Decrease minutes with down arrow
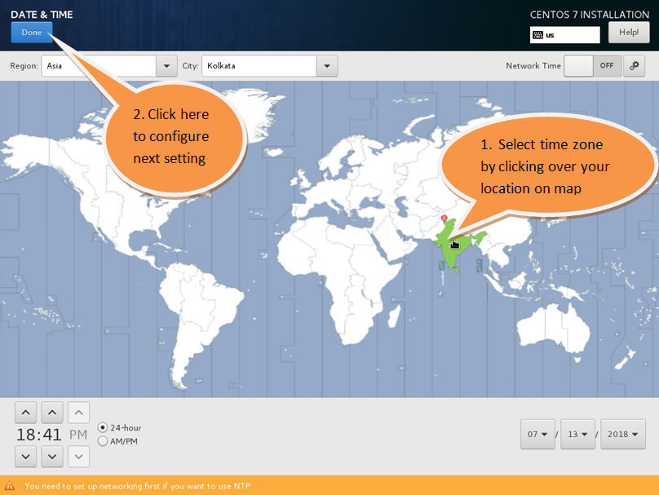This screenshot has width=659, height=495. (52, 457)
